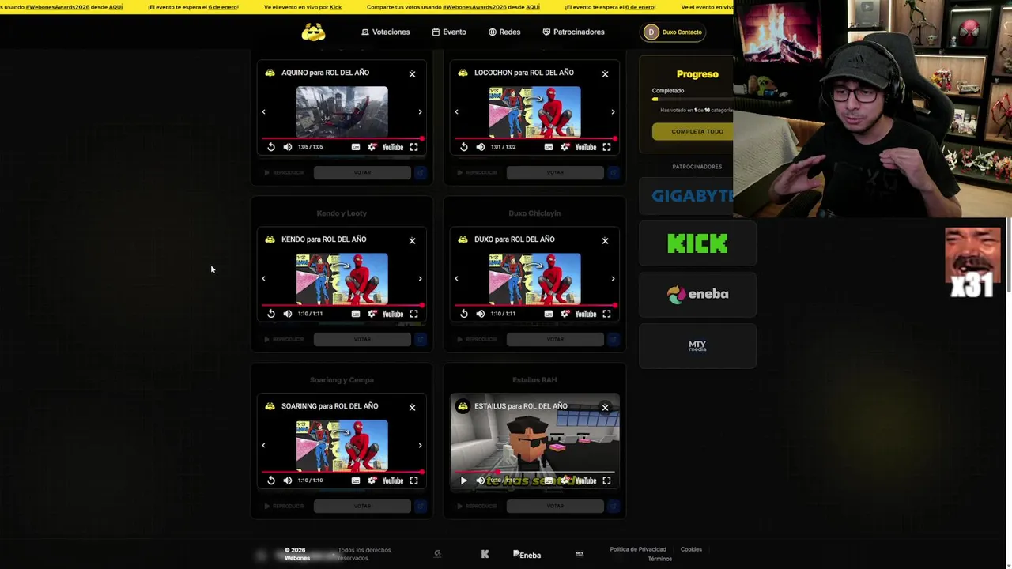Image resolution: width=1012 pixels, height=569 pixels.
Task: Open the eneba sponsor logo
Action: click(x=697, y=294)
